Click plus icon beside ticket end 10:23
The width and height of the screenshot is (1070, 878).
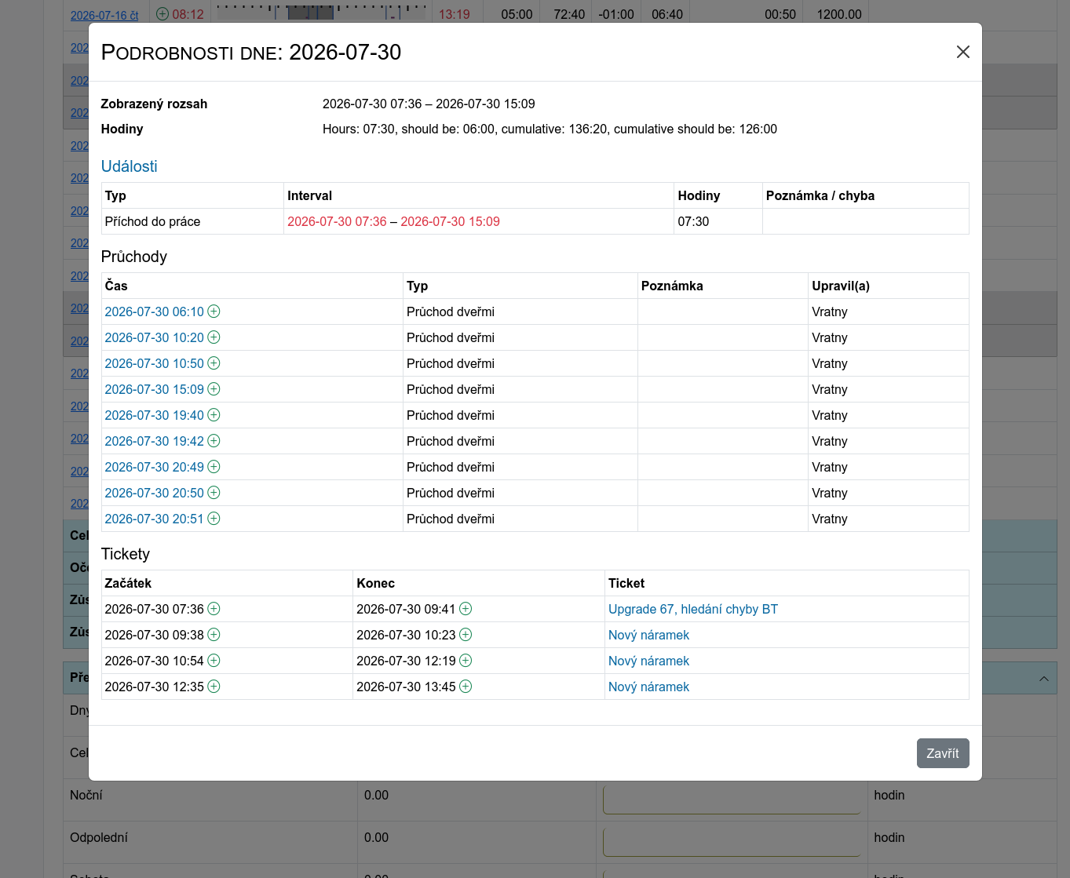click(466, 635)
